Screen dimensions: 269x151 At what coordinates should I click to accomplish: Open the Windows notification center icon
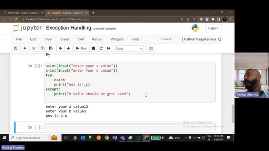click(228, 138)
